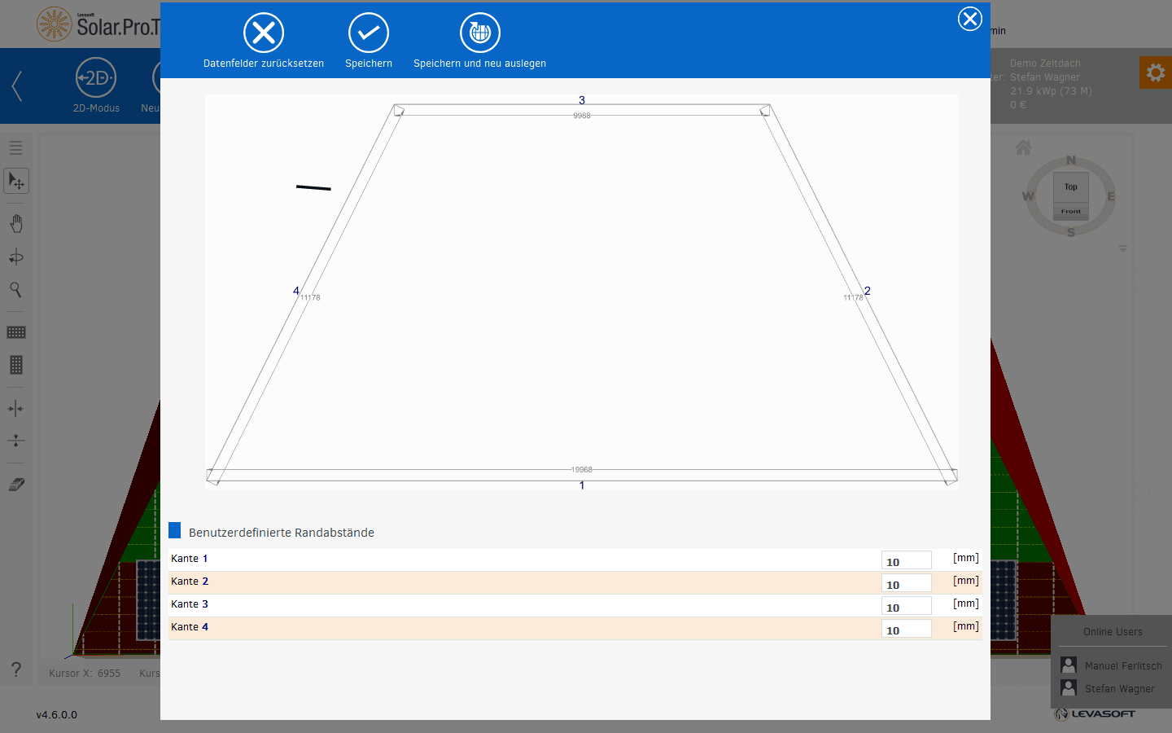The height and width of the screenshot is (733, 1172).
Task: Click the Kante 1 distance input field
Action: pyautogui.click(x=906, y=560)
